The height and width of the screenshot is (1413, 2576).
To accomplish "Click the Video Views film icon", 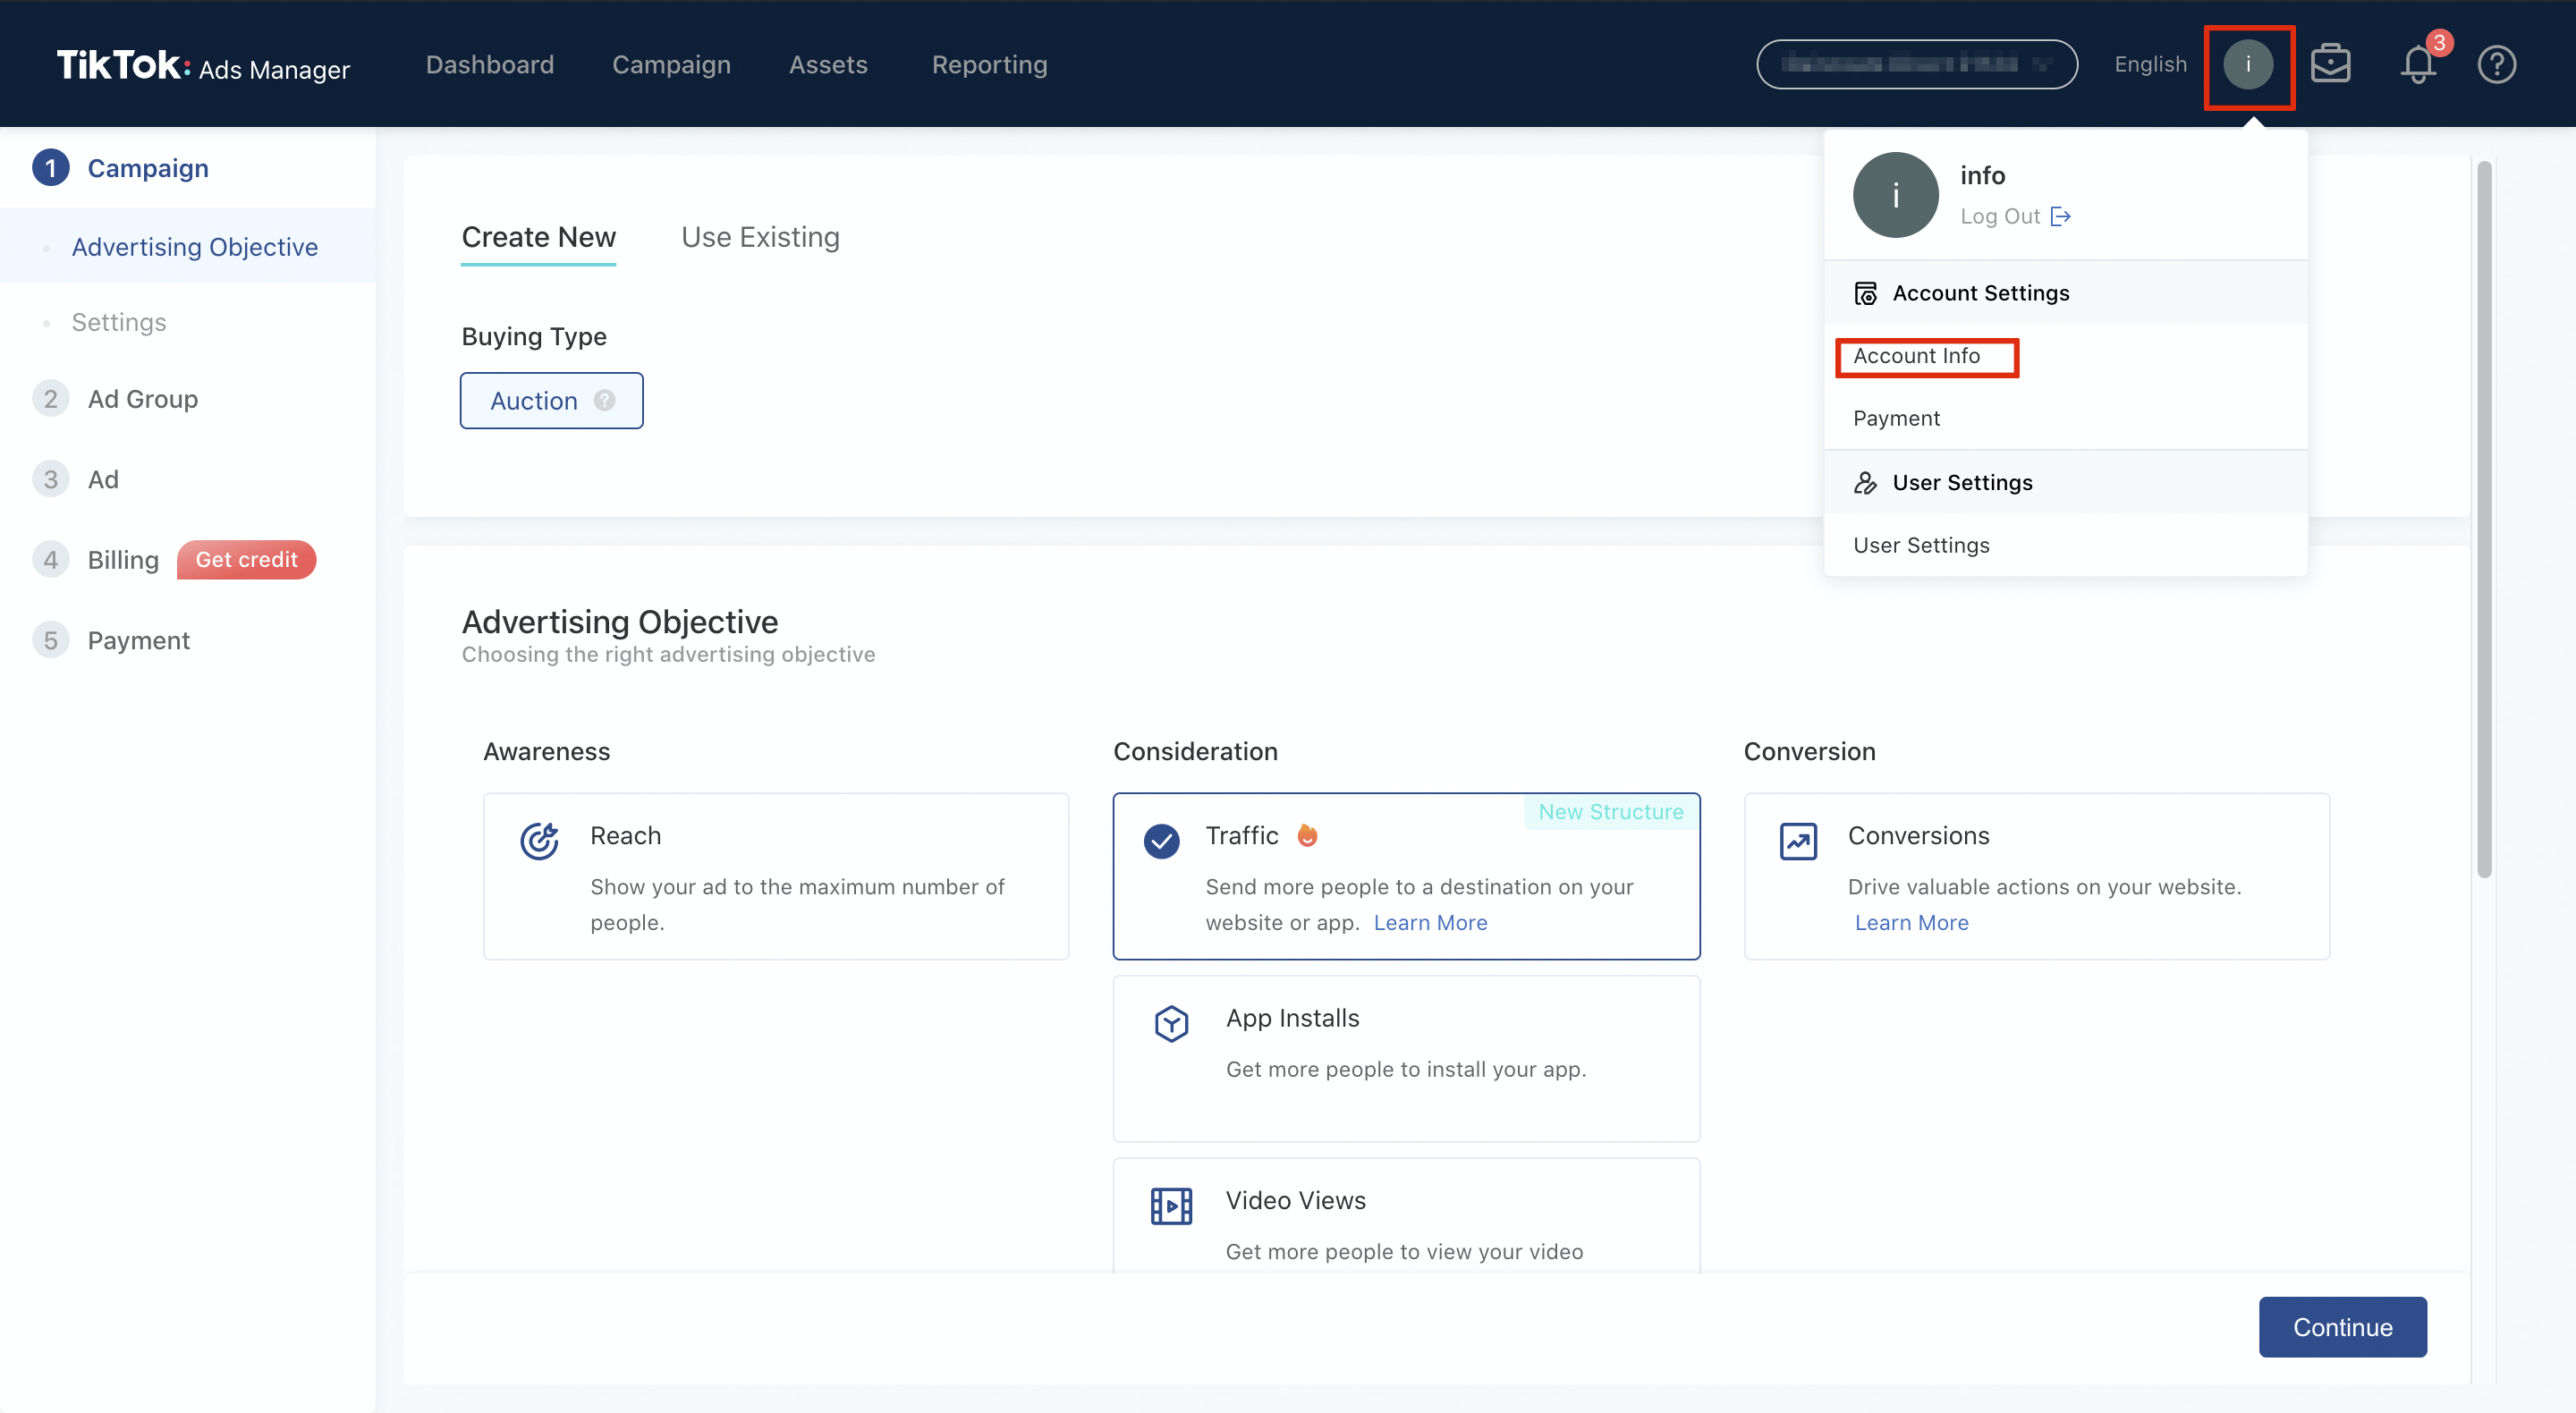I will click(1171, 1206).
